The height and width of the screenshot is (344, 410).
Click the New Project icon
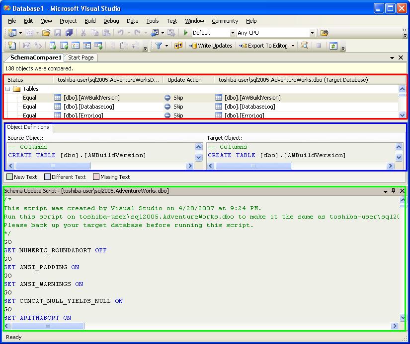point(12,33)
